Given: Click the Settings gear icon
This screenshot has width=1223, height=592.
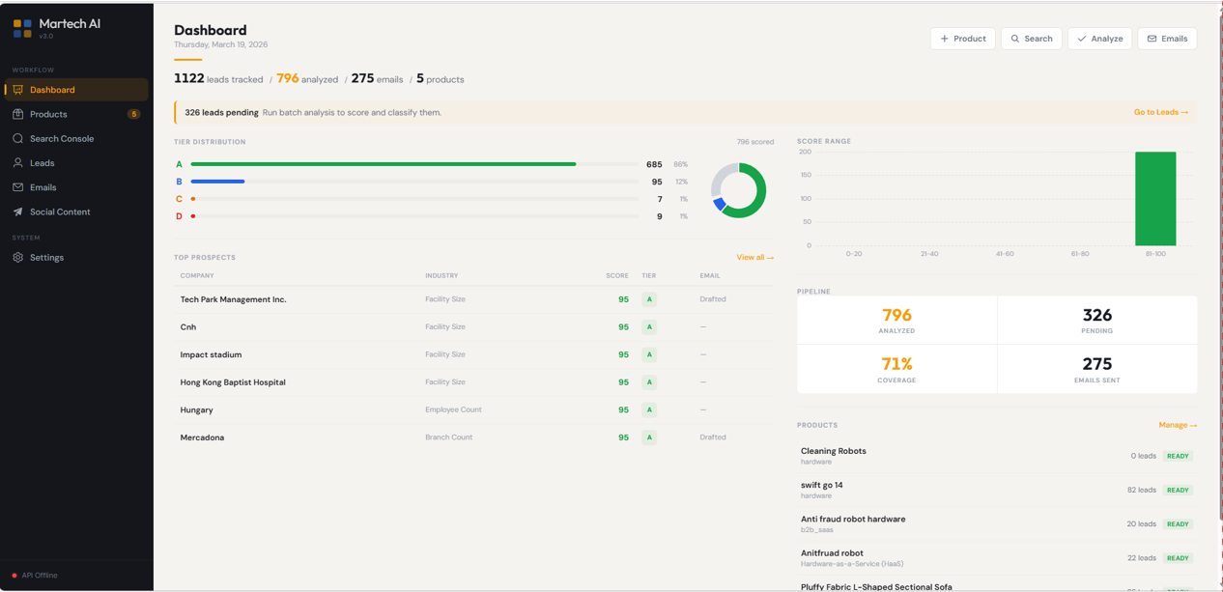Looking at the screenshot, I should 17,258.
